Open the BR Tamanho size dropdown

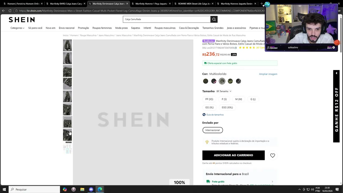tap(224, 91)
